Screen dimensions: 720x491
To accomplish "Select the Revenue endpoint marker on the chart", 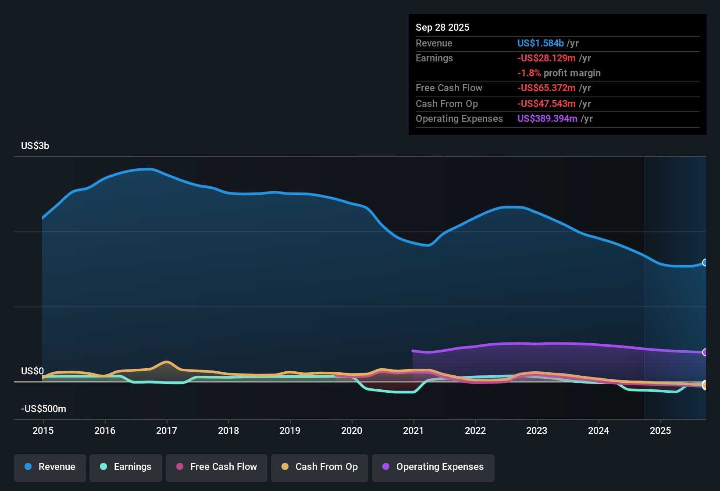I will (x=705, y=263).
